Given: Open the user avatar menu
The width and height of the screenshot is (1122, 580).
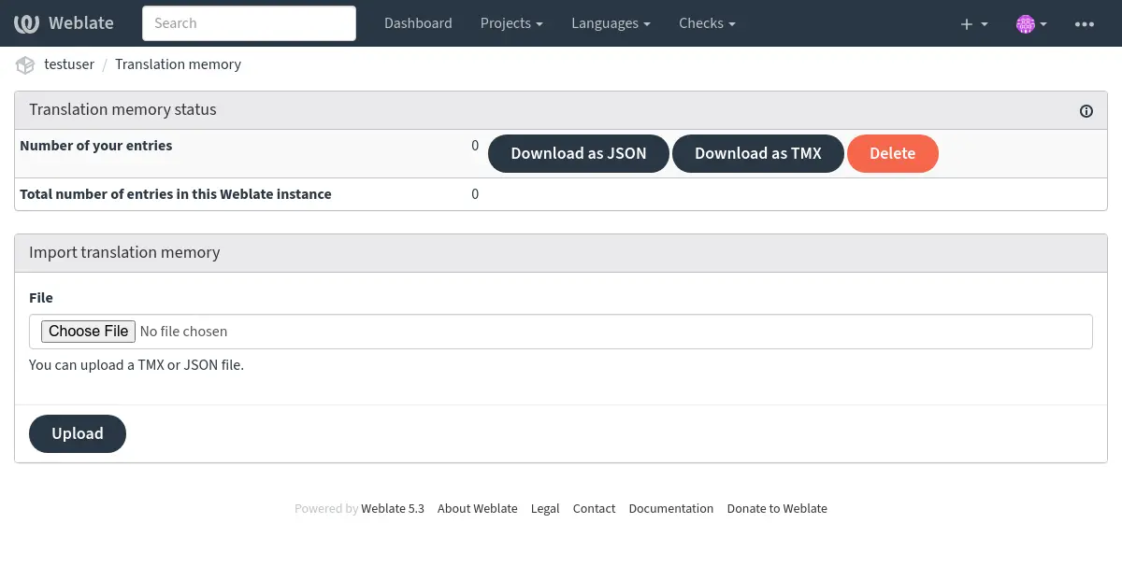Looking at the screenshot, I should pyautogui.click(x=1031, y=23).
